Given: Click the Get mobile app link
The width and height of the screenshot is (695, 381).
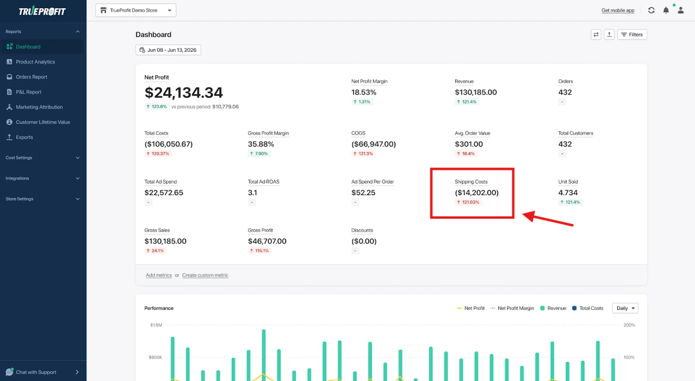Looking at the screenshot, I should click(618, 10).
